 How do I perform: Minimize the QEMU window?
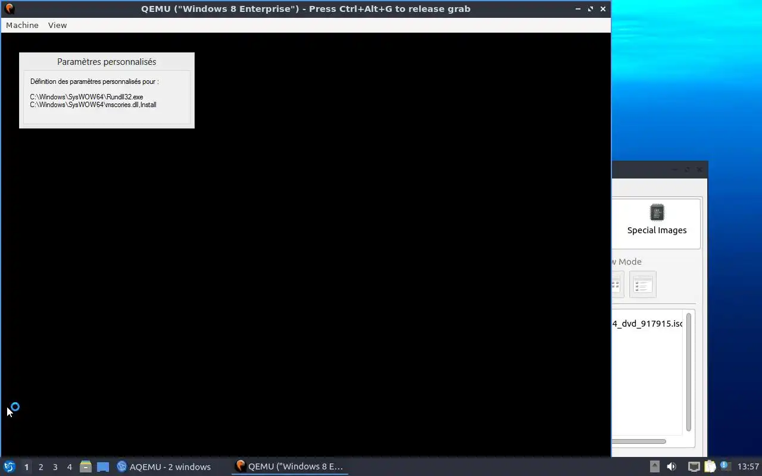click(578, 9)
